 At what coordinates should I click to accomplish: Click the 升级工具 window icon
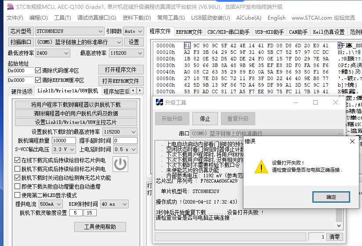coord(159,102)
